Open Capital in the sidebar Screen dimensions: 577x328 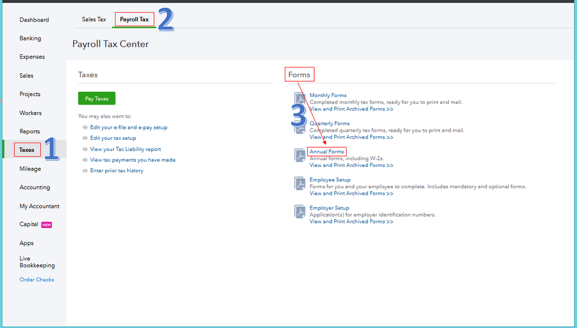pyautogui.click(x=29, y=224)
